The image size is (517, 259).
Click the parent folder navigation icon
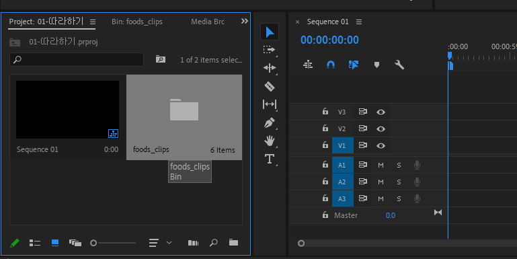(x=15, y=42)
